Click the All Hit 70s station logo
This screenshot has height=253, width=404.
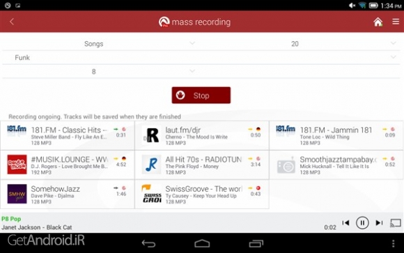pyautogui.click(x=151, y=164)
